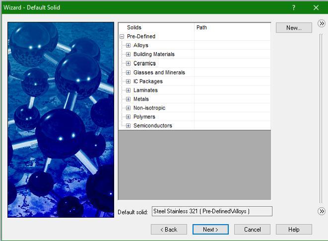Open Help for the wizard
This screenshot has height=241, width=328.
(294, 230)
